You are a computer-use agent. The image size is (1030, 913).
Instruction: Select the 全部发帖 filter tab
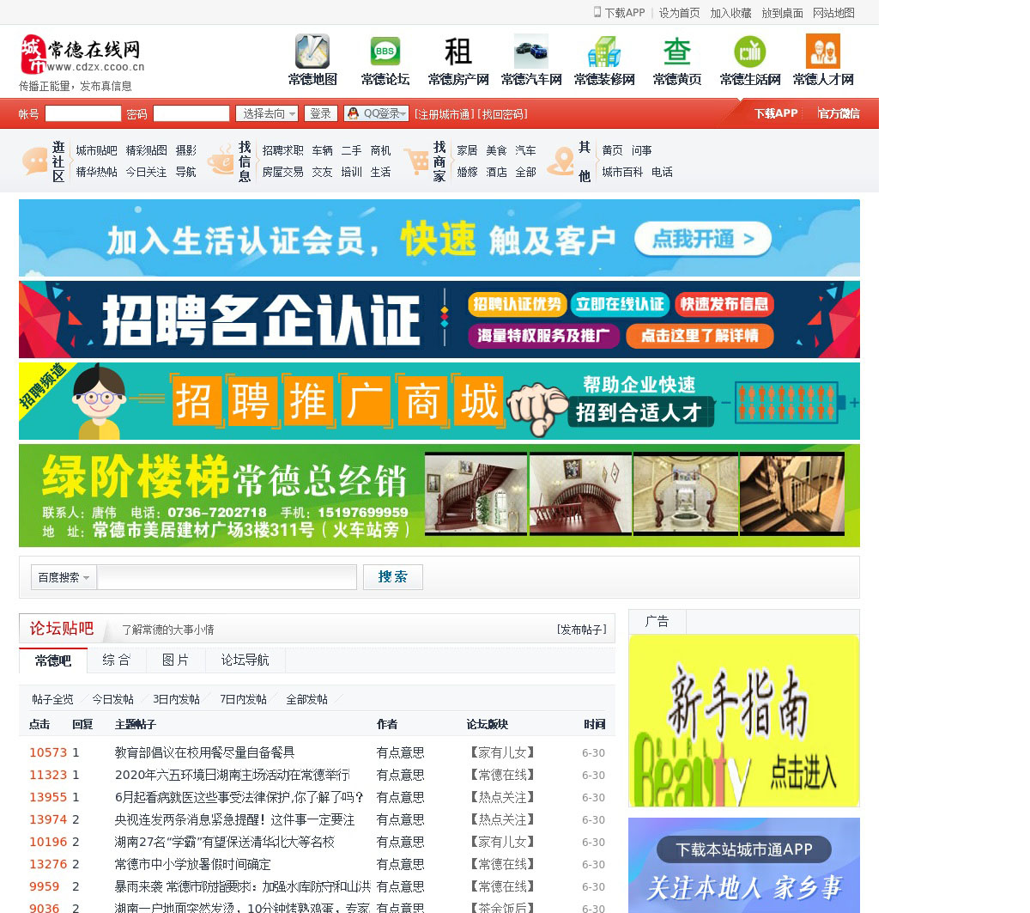point(307,699)
